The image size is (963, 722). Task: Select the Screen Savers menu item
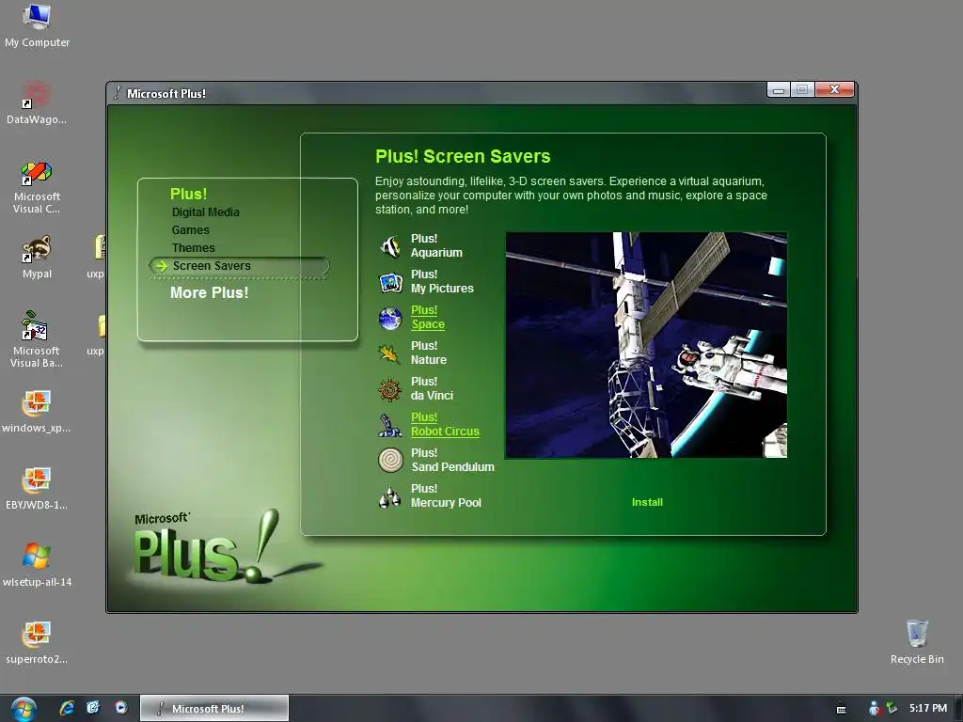pyautogui.click(x=239, y=266)
